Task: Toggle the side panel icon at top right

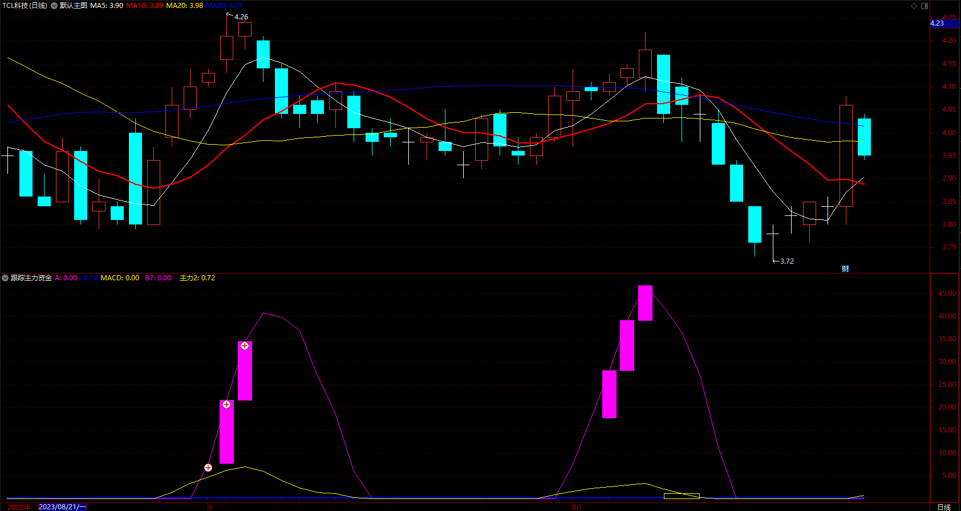Action: pos(924,6)
